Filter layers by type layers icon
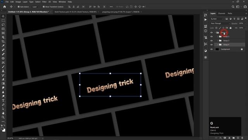The width and height of the screenshot is (248, 140). [234, 19]
